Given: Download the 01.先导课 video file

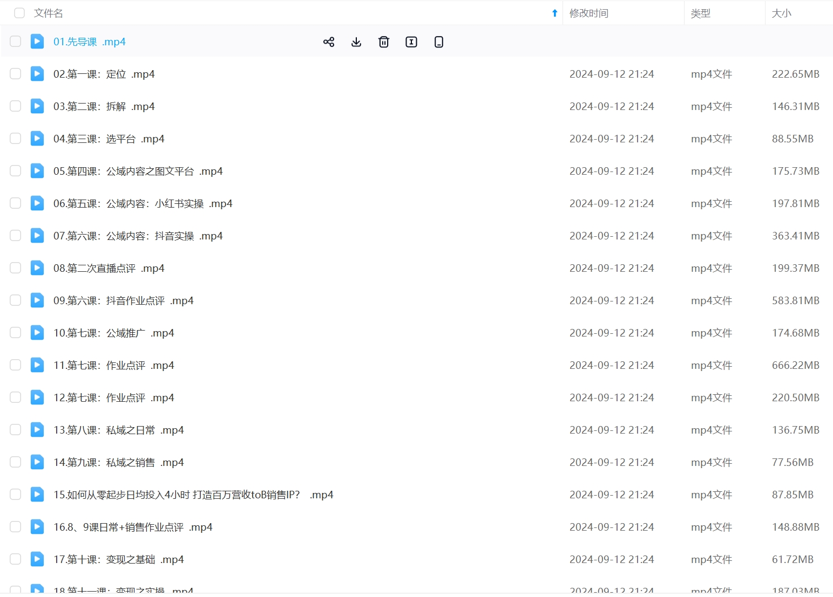Looking at the screenshot, I should 356,42.
